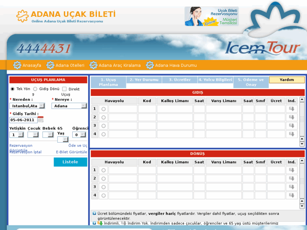Screen dimensions: 307x230
Task: Click the flower icon beside Adana Otelleri
Action: 50,65
